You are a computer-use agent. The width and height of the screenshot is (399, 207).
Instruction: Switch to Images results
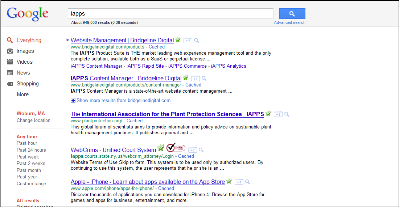click(x=25, y=51)
